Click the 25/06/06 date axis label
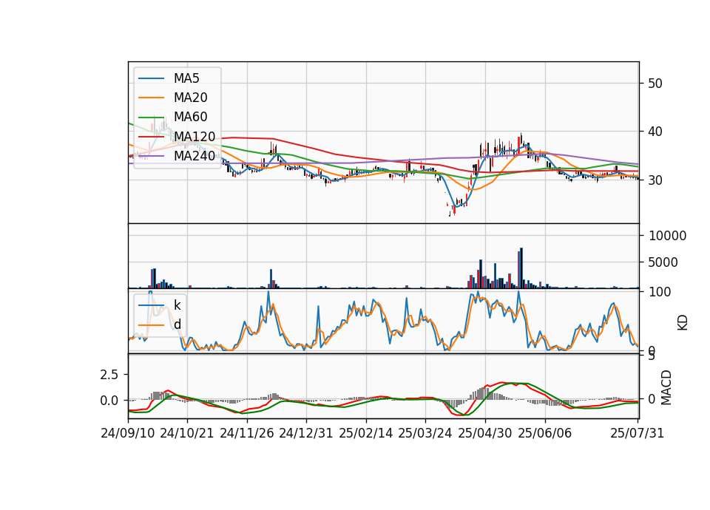710x510 pixels. pyautogui.click(x=545, y=433)
